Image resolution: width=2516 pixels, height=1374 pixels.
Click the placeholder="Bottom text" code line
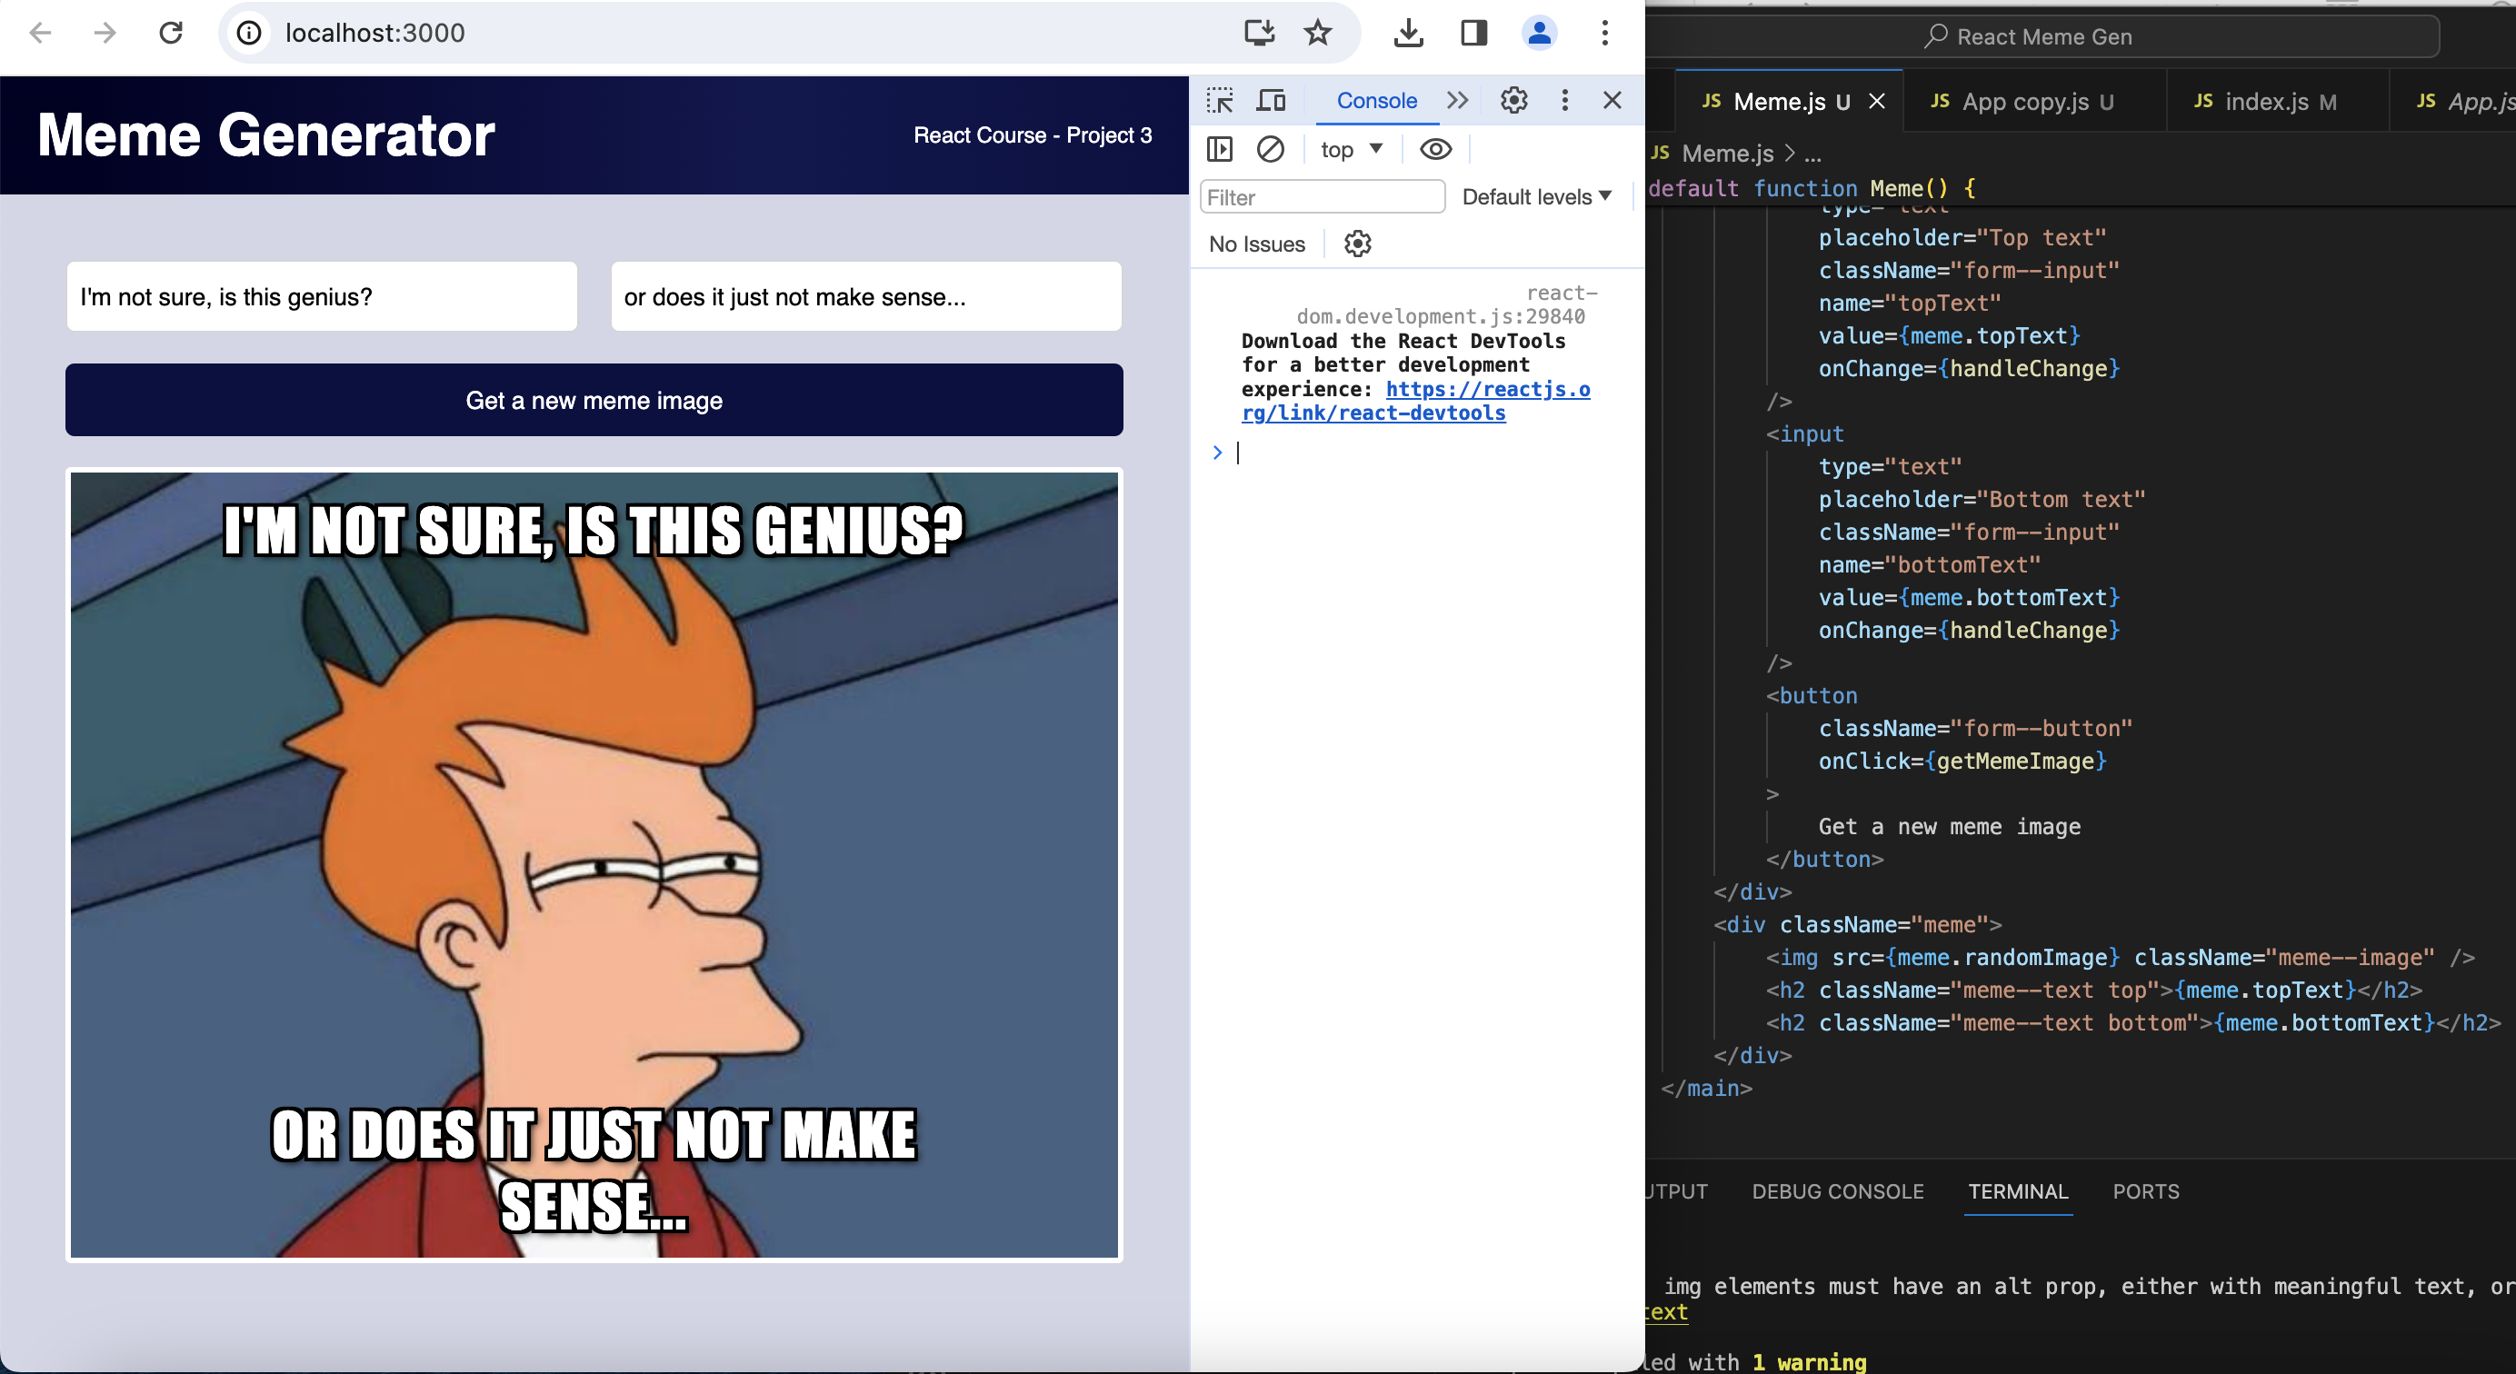pyautogui.click(x=1982, y=499)
